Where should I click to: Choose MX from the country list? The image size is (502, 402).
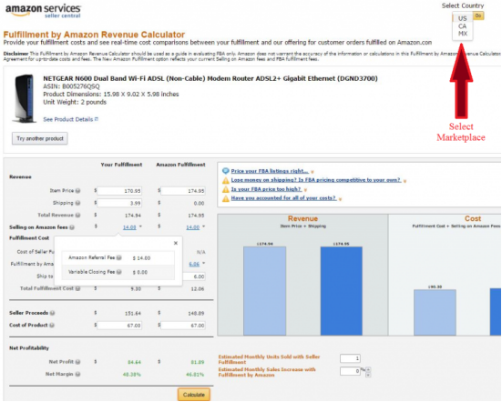point(463,34)
